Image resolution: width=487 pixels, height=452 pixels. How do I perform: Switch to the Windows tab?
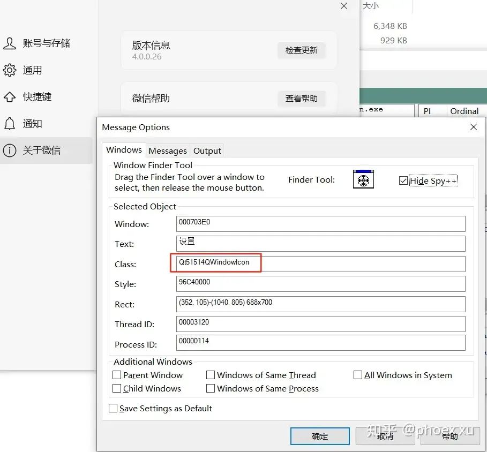click(x=124, y=150)
